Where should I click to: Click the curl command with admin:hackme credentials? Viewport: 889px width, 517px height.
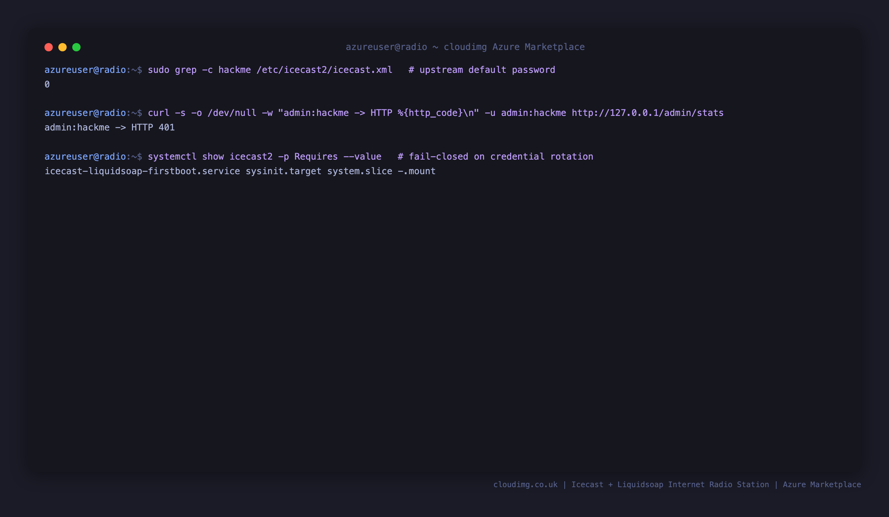point(435,113)
